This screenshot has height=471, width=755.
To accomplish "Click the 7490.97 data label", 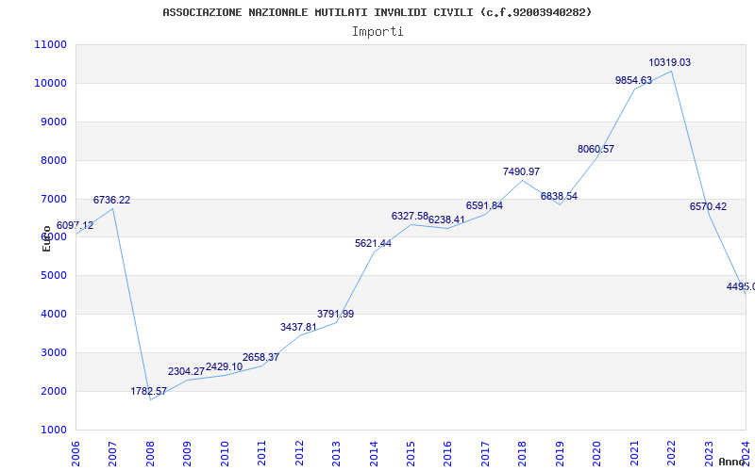I will [x=522, y=171].
